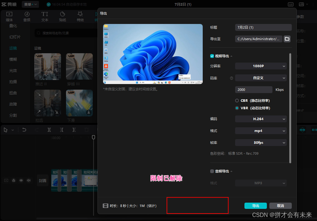Select the 穿越 III transition thumbnail
This screenshot has width=317, height=221.
point(79,67)
